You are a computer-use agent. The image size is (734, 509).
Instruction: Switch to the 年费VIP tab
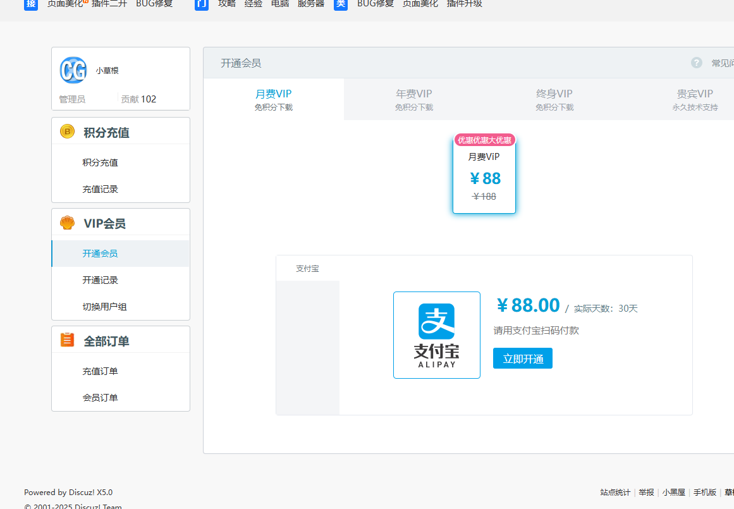414,99
